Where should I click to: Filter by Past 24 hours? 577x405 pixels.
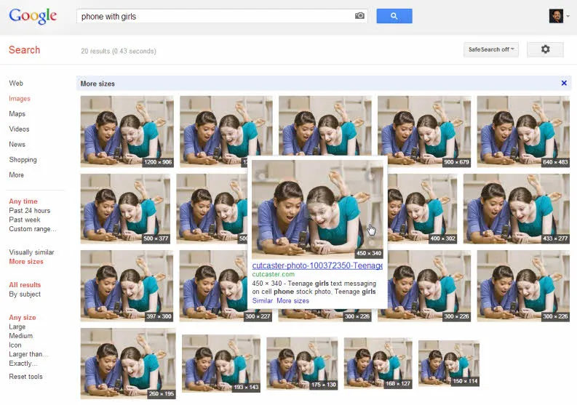point(29,210)
